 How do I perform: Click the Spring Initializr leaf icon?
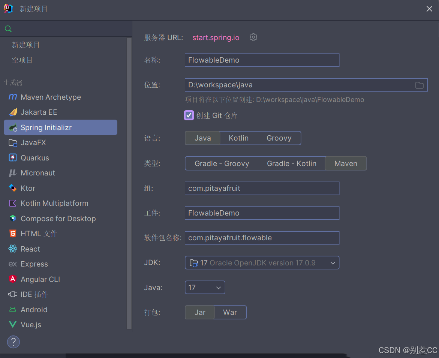[13, 127]
